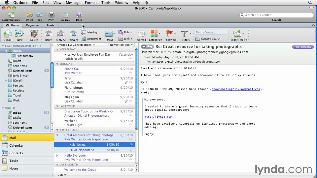Click the snowboardingolivia@gmail.com link
The image size is (317, 178).
[236, 89]
